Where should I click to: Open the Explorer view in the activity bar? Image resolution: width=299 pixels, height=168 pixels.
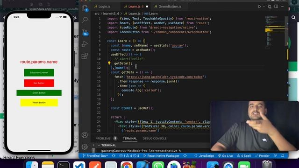[85, 8]
